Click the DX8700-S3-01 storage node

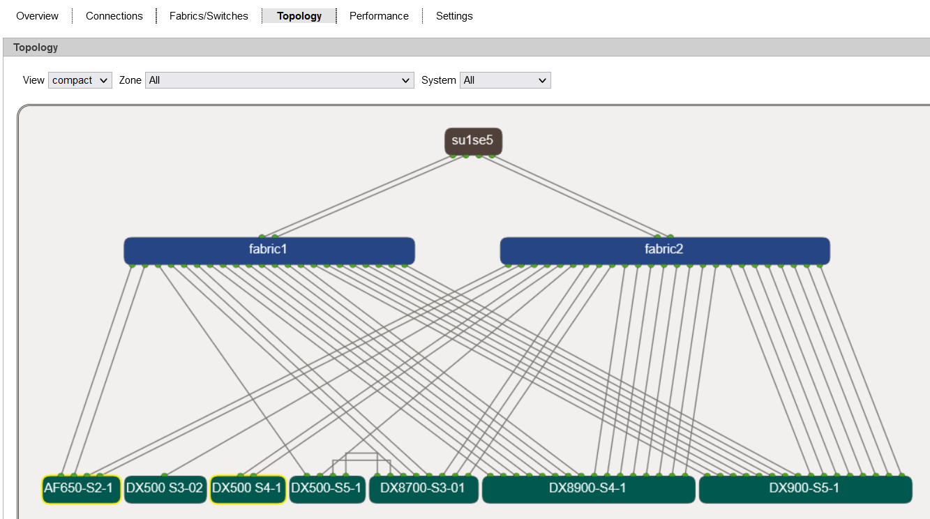423,488
